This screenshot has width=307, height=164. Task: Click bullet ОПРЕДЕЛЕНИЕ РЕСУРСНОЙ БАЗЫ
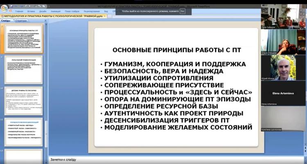coord(161,106)
